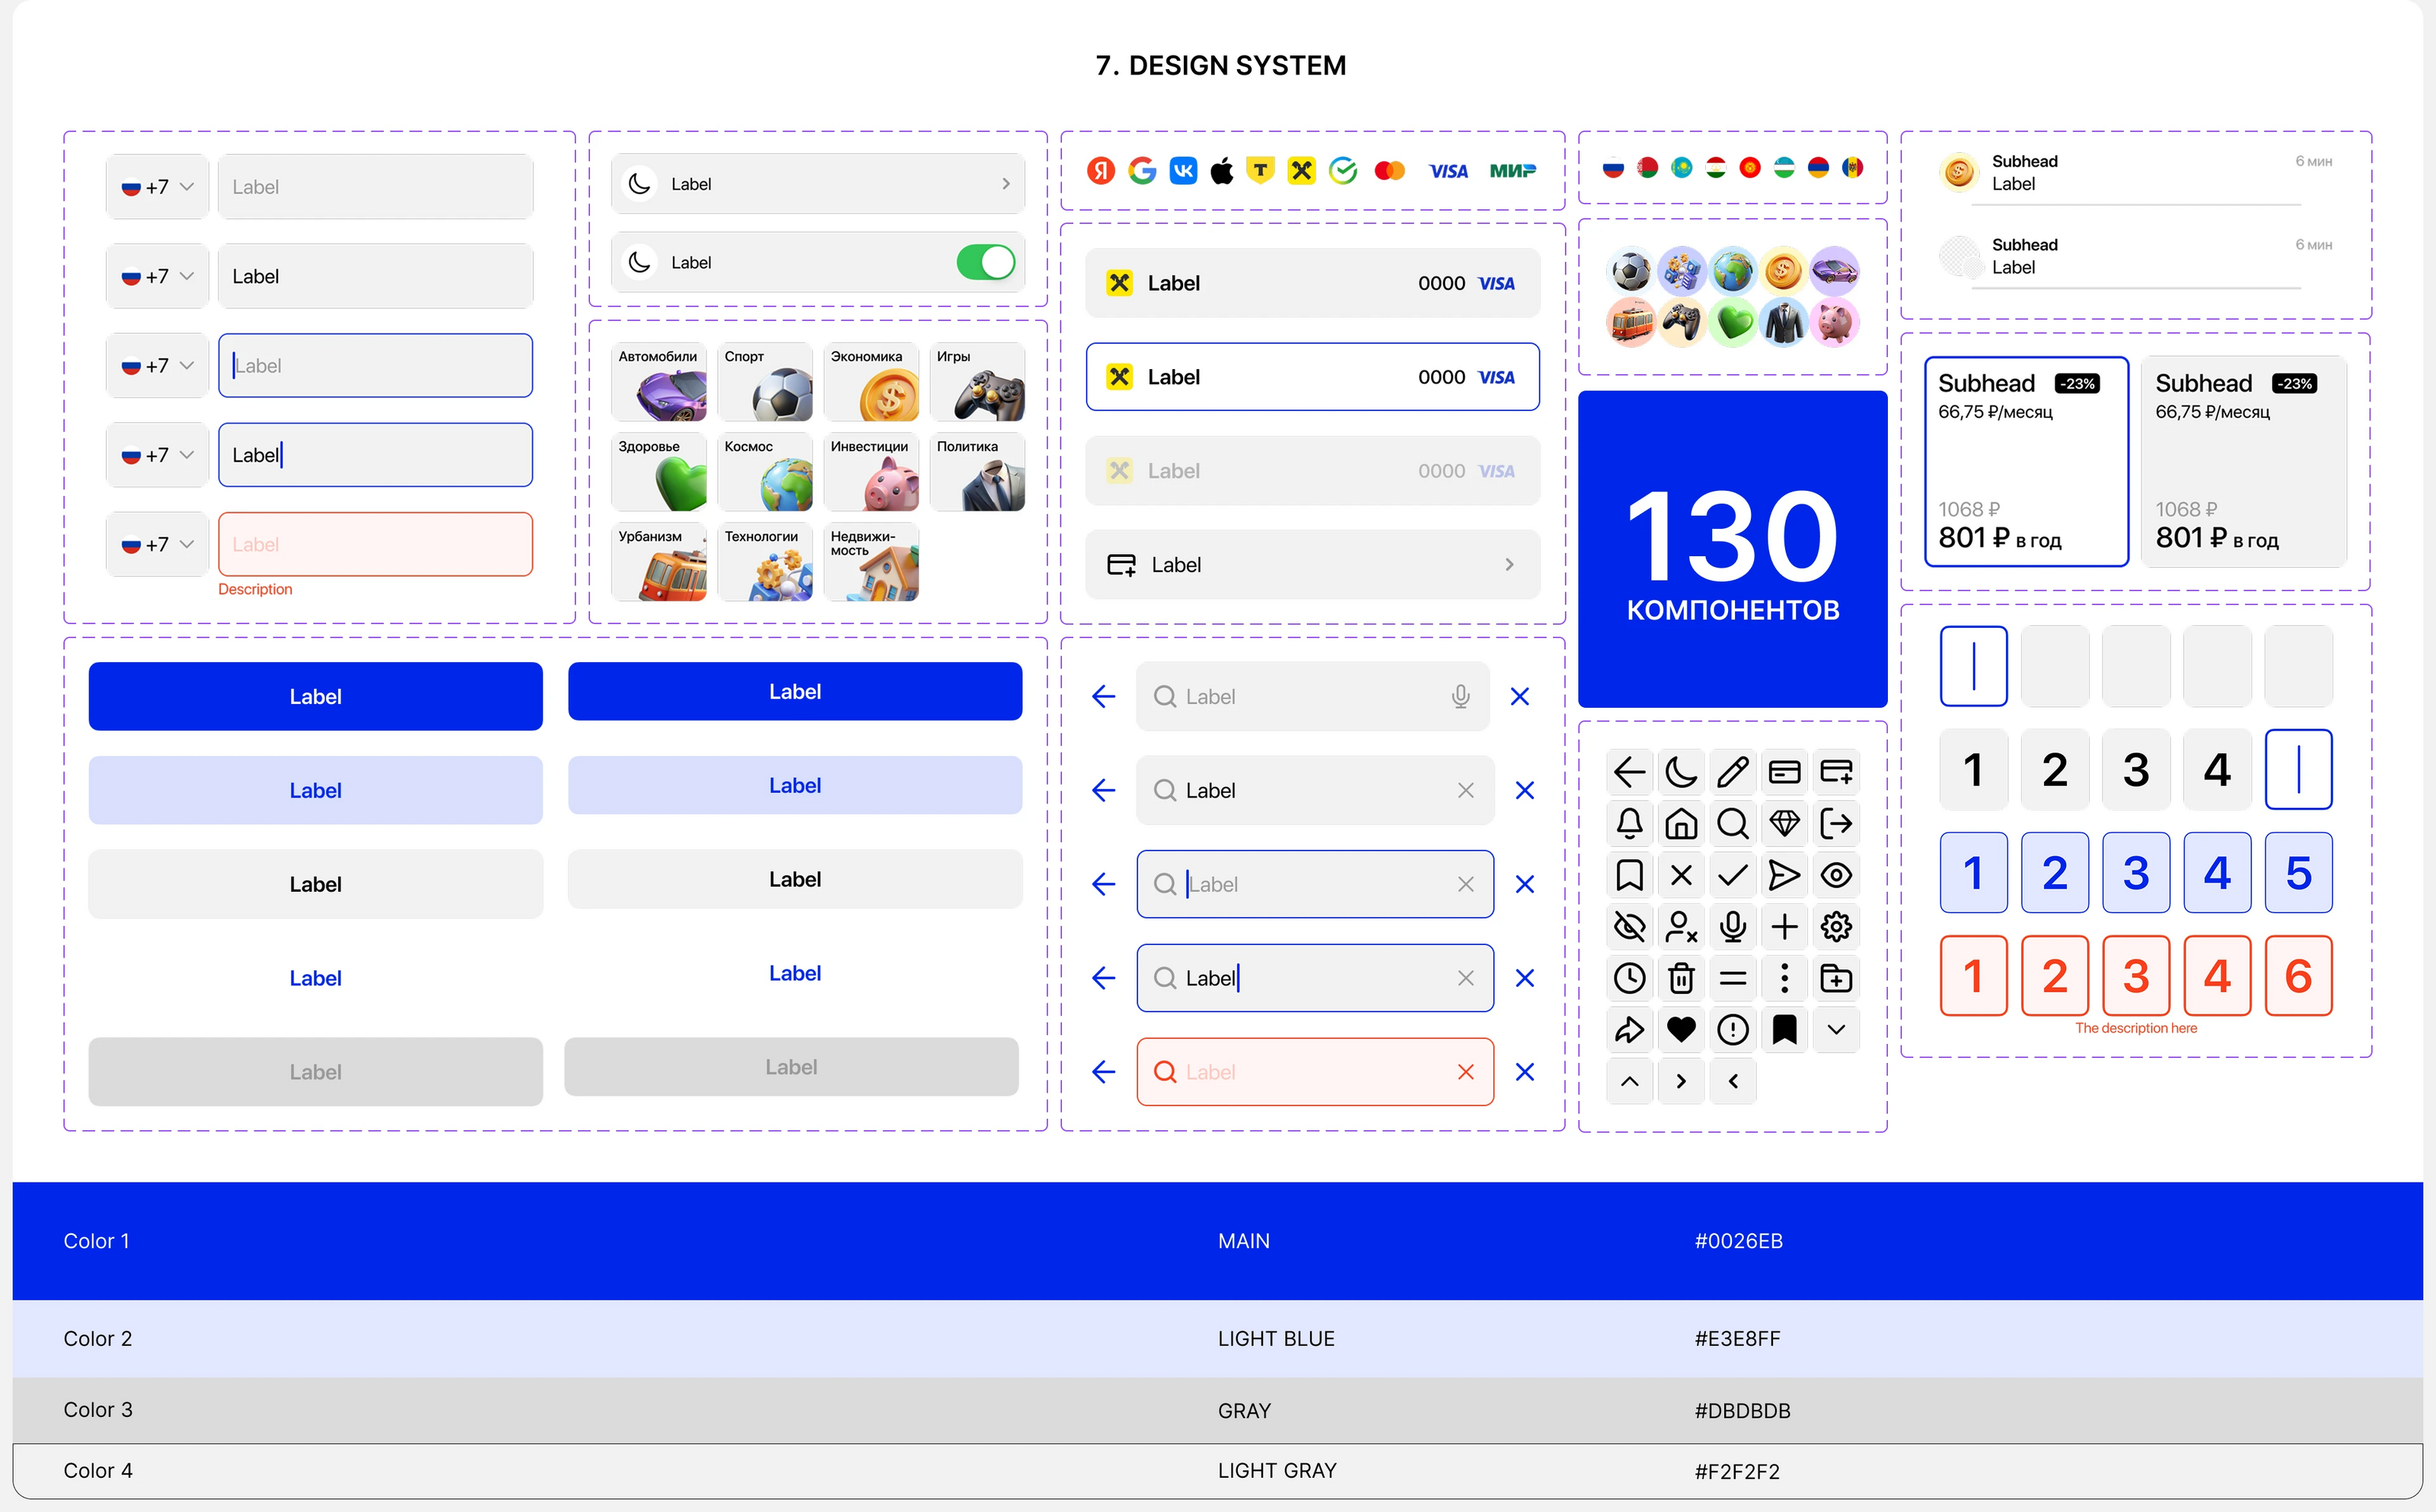Click the settings gear icon
Image resolution: width=2436 pixels, height=1512 pixels.
[1835, 926]
